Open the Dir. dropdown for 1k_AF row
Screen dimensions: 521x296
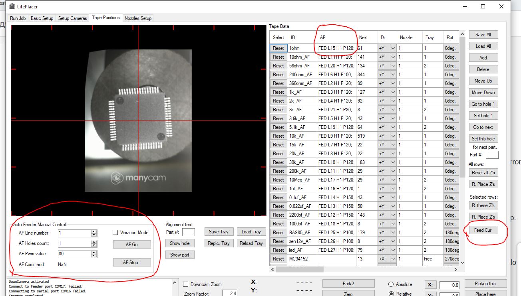[x=393, y=92]
